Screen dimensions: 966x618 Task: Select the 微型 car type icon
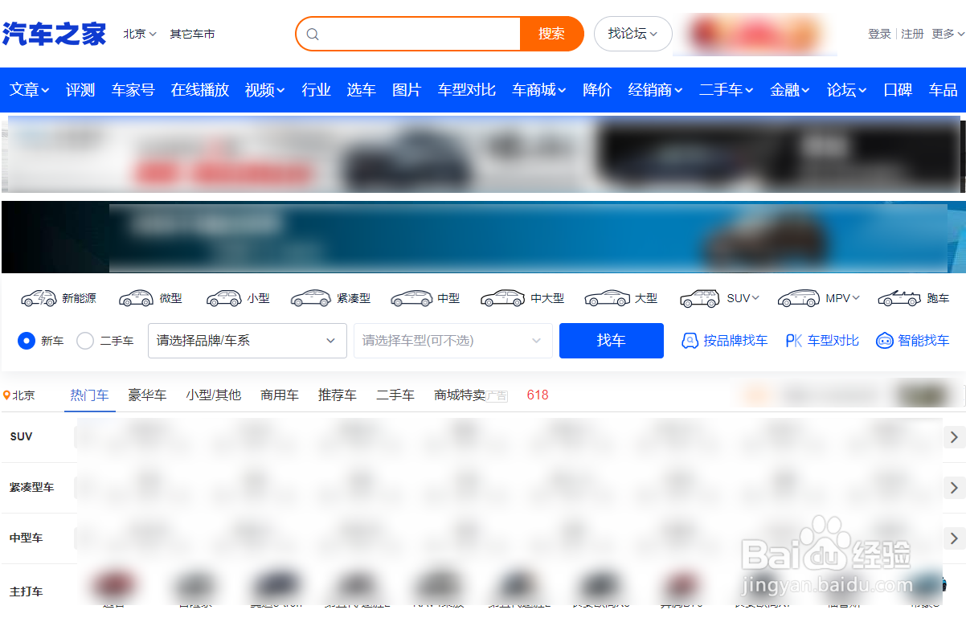pyautogui.click(x=136, y=298)
